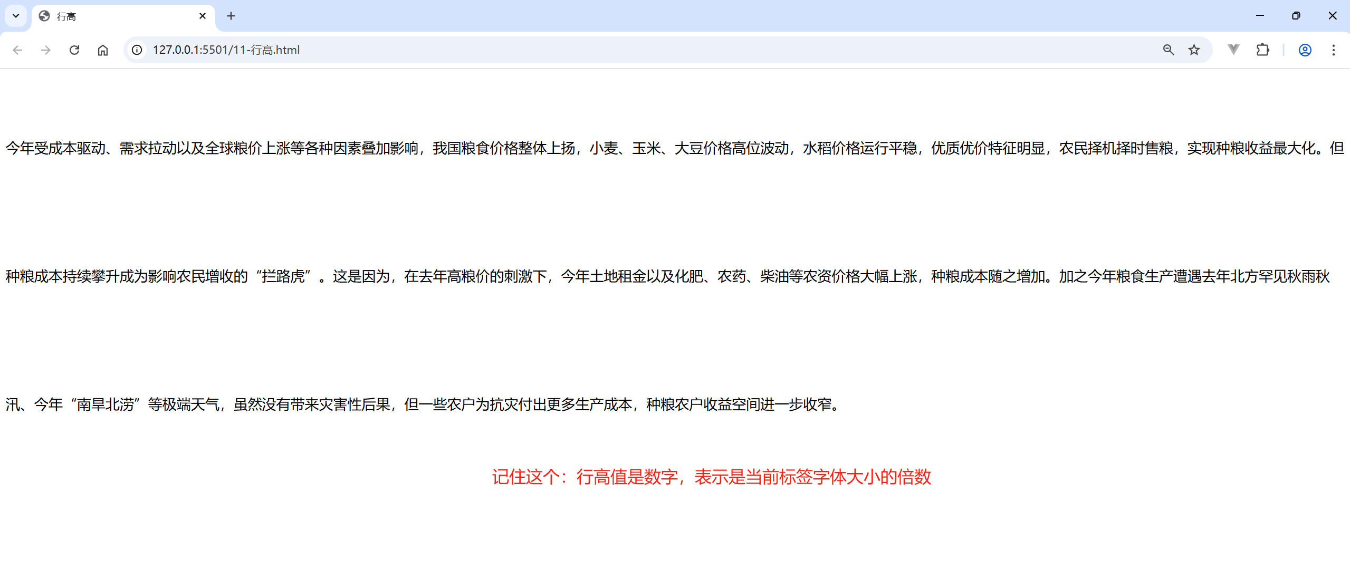Restore down the browser window

tap(1296, 16)
